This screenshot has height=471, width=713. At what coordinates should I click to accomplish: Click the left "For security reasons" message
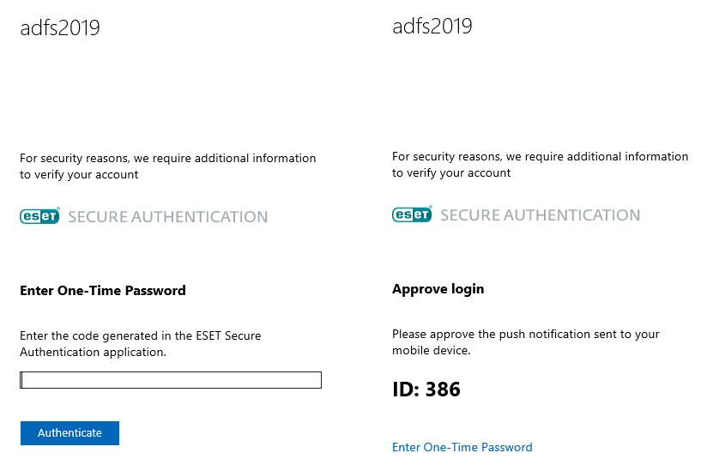tap(167, 158)
